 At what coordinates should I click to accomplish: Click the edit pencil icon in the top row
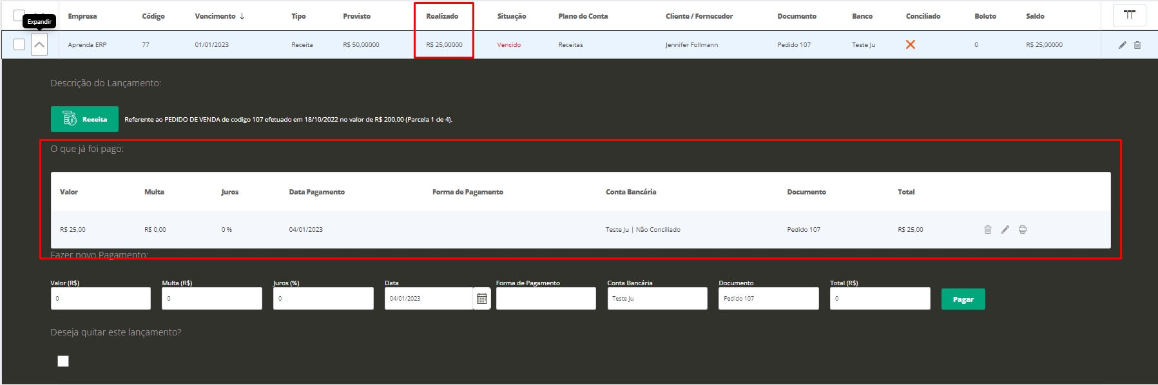coord(1122,45)
